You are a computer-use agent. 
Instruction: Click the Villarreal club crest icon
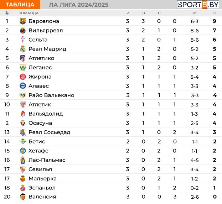tap(23, 31)
